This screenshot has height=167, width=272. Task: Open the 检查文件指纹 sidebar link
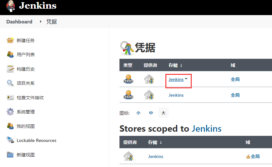tap(30, 98)
